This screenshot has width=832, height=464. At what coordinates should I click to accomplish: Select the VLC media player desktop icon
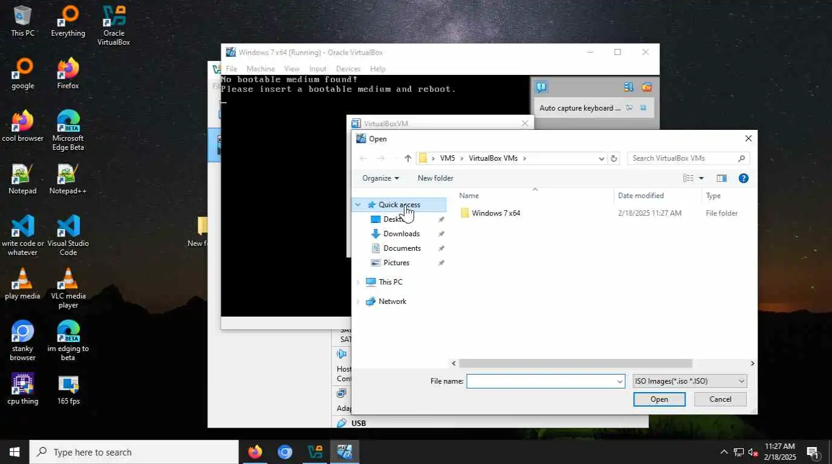68,288
